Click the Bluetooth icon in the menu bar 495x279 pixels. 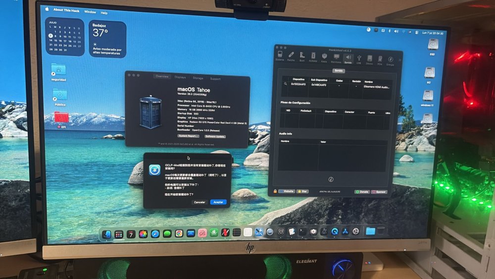click(389, 31)
